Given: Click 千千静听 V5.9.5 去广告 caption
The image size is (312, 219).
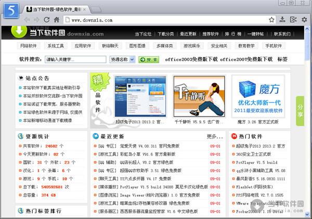Looking at the screenshot, I should click(x=199, y=122).
